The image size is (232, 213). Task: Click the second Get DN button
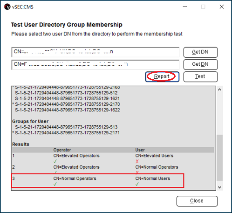(x=200, y=64)
